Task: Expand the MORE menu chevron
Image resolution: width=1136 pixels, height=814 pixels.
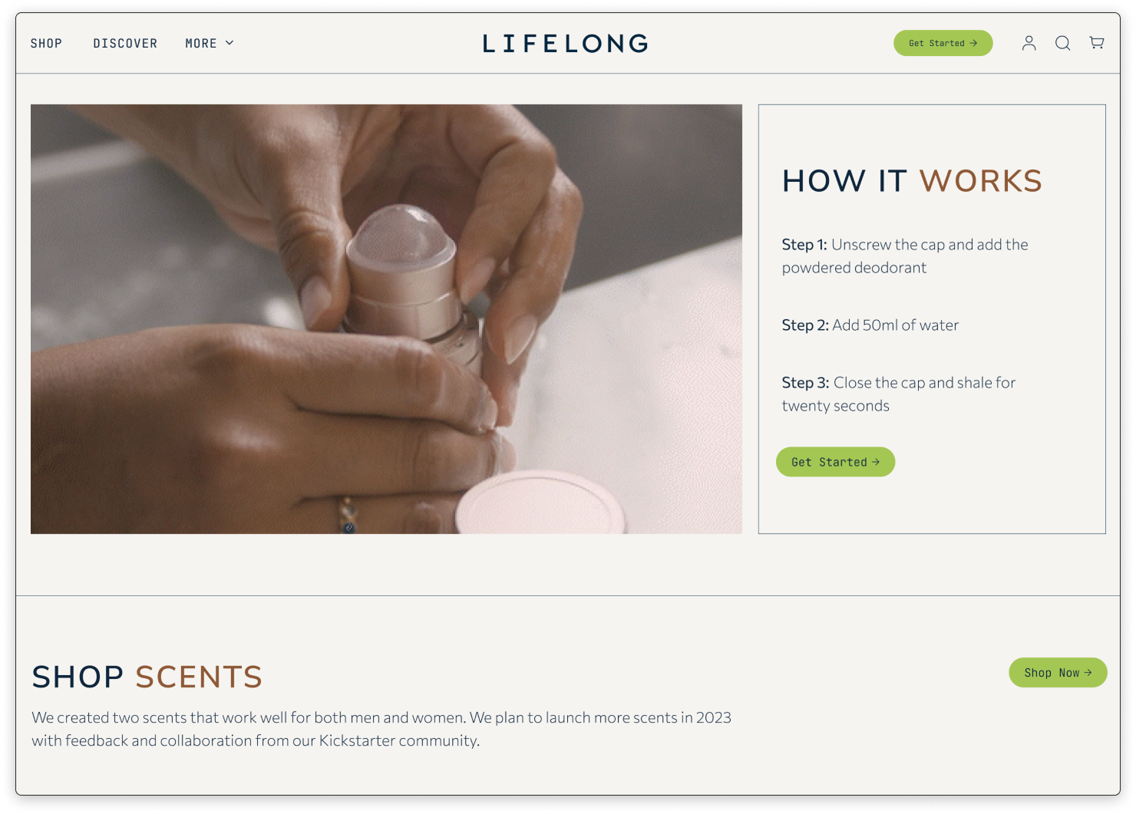Action: click(x=230, y=43)
